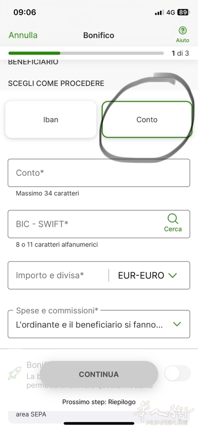Select the Iban option
Screen dimensions: 198x429
51,120
